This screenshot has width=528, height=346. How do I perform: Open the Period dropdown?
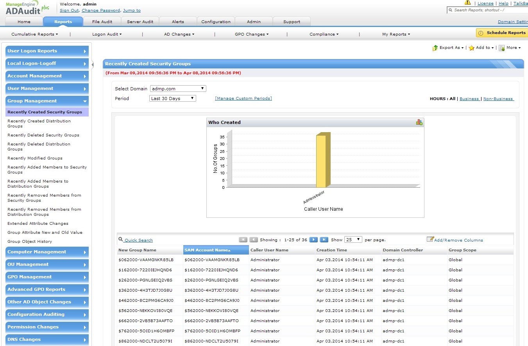(173, 99)
